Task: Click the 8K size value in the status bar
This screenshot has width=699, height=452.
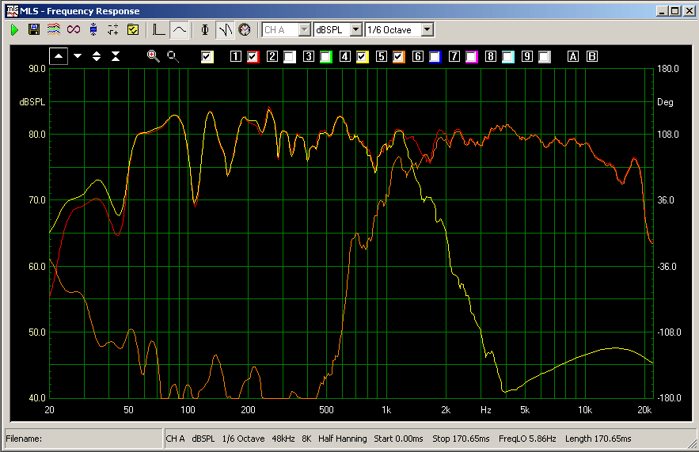Action: point(306,439)
